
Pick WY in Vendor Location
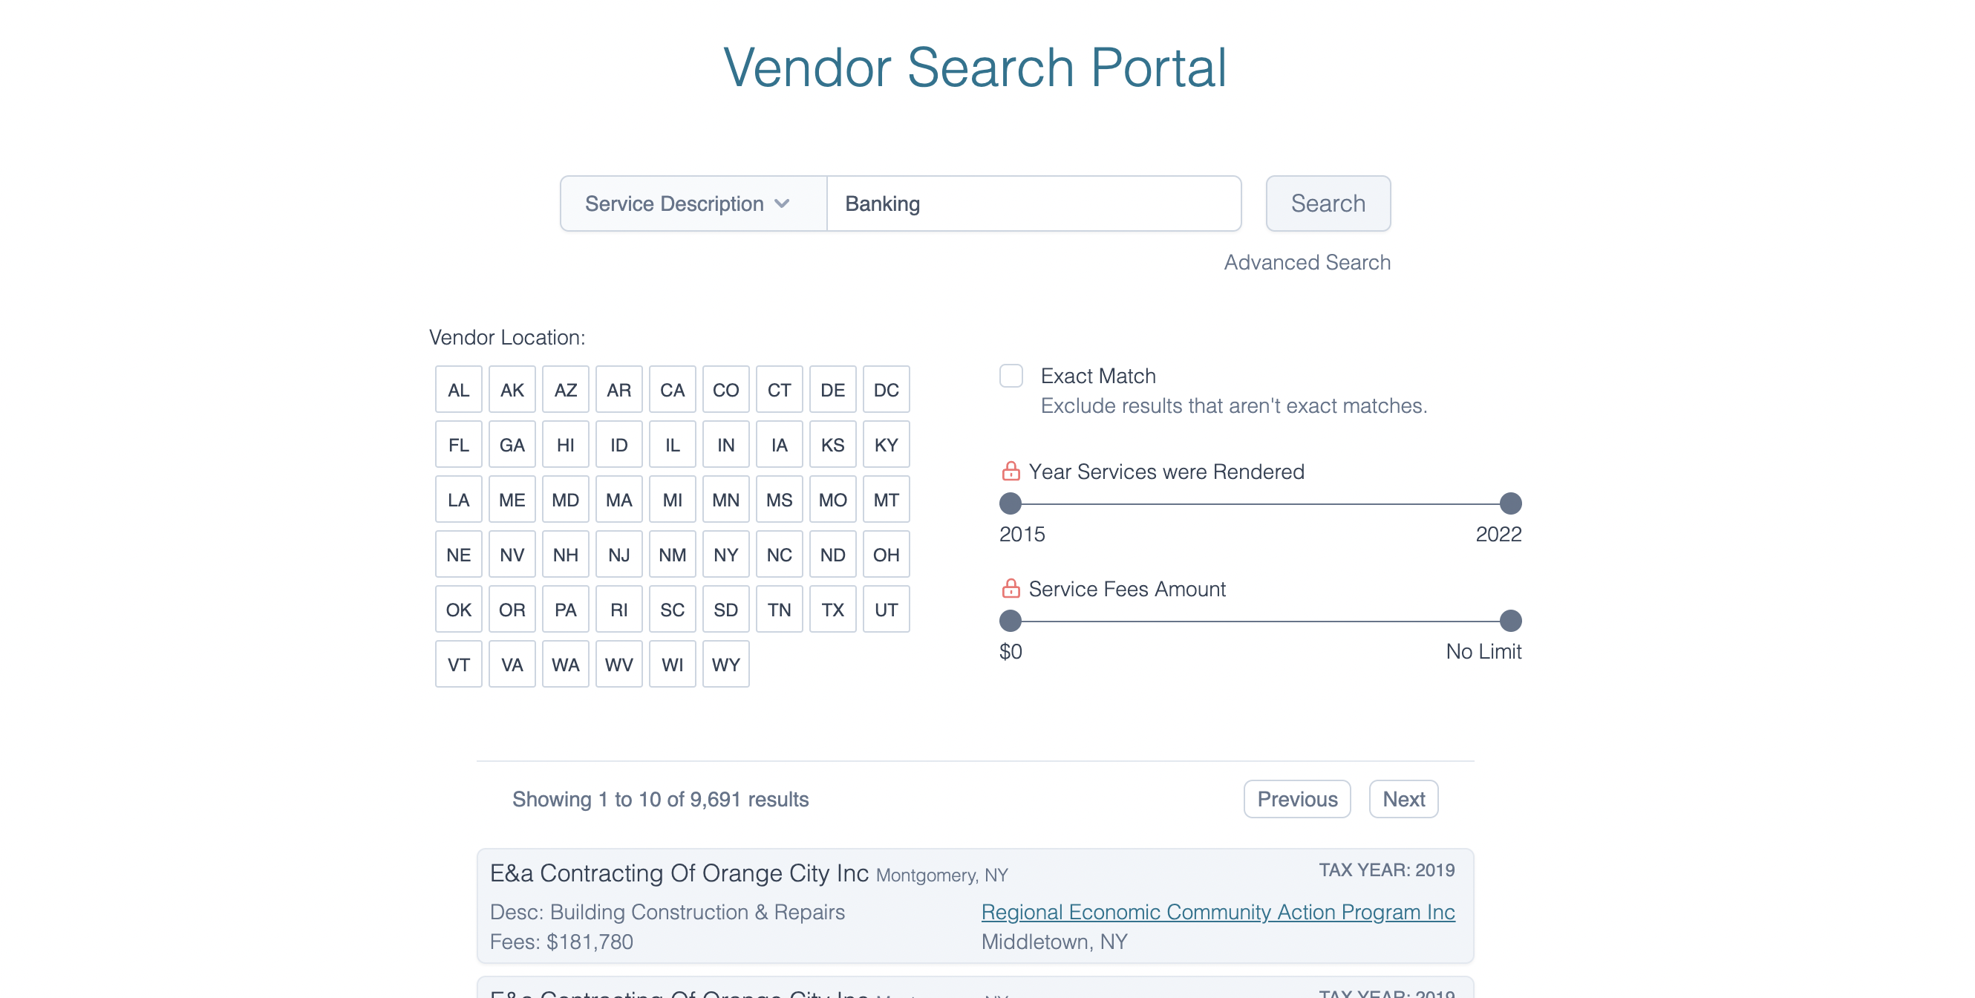pyautogui.click(x=725, y=665)
